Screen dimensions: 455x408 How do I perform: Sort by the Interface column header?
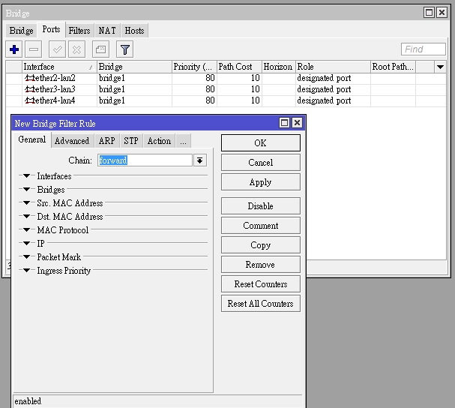tap(59, 67)
